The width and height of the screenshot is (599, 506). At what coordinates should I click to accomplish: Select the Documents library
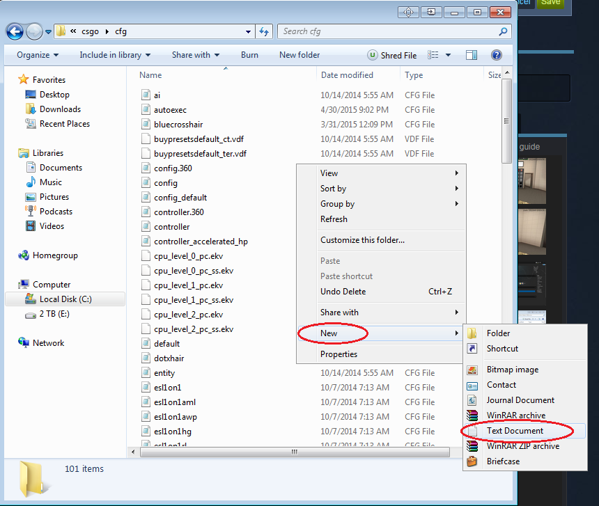point(54,168)
